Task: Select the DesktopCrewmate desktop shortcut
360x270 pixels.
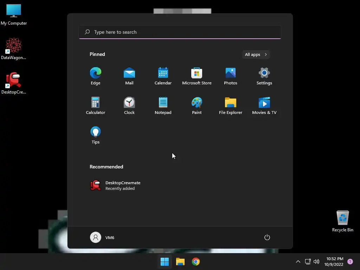Action: click(x=14, y=83)
